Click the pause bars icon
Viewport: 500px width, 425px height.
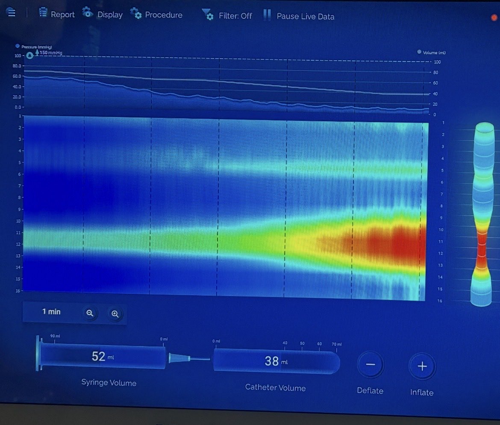[x=267, y=15]
